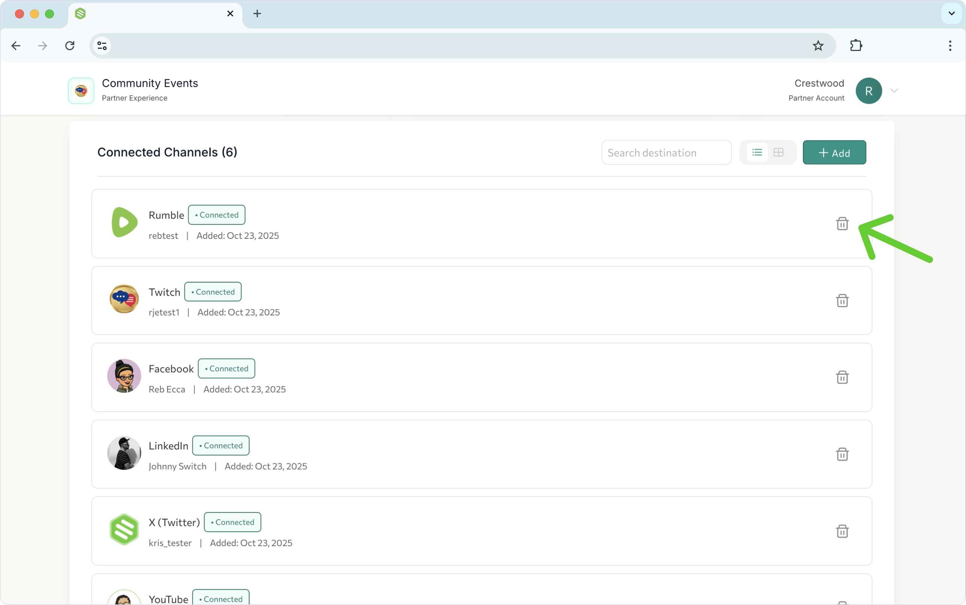Click the X (Twitter) Connected badge
Screen dimensions: 966x605
(232, 522)
